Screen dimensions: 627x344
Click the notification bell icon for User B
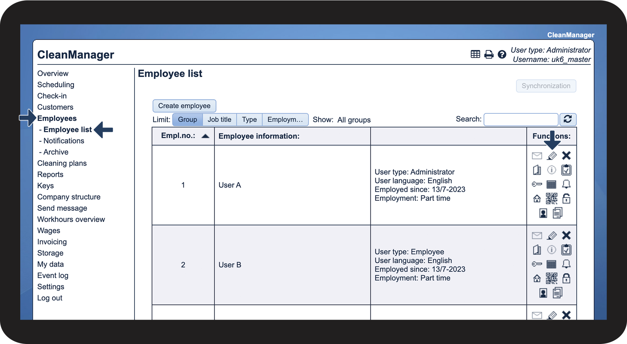point(566,264)
